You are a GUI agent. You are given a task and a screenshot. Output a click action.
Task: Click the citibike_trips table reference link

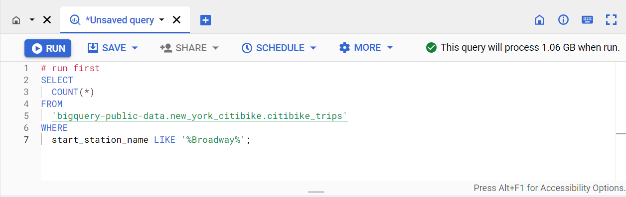click(200, 116)
